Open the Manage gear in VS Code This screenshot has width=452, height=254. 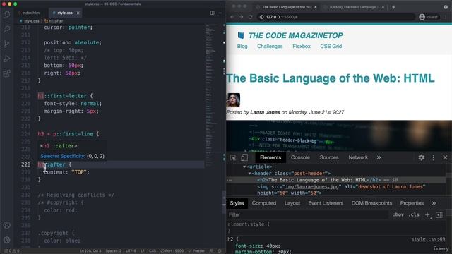[7, 240]
